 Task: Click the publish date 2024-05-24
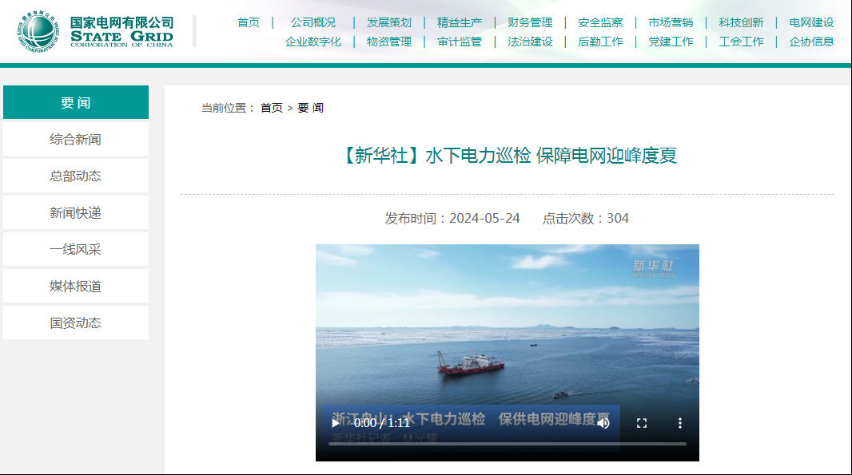(484, 218)
